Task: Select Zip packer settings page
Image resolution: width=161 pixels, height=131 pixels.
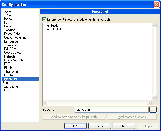Action: [x=11, y=86]
